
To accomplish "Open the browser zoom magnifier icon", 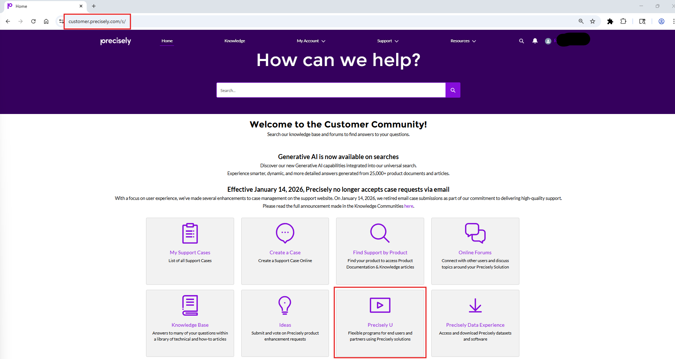I will pos(581,21).
